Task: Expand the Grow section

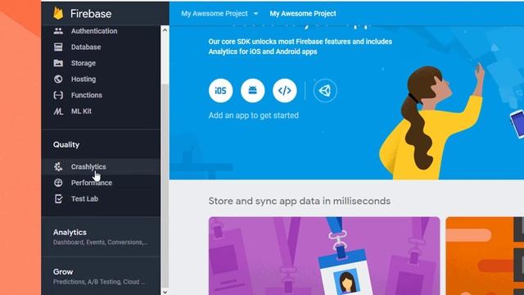Action: click(101, 276)
